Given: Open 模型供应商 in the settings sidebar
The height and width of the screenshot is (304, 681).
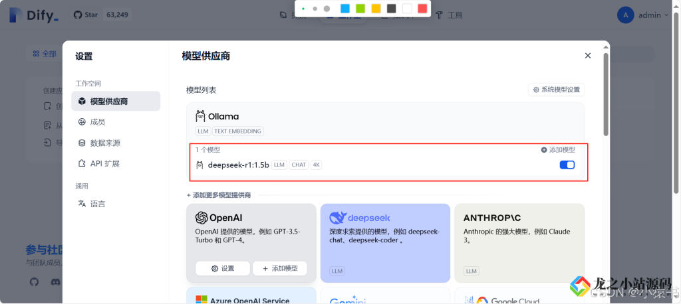Looking at the screenshot, I should point(116,102).
